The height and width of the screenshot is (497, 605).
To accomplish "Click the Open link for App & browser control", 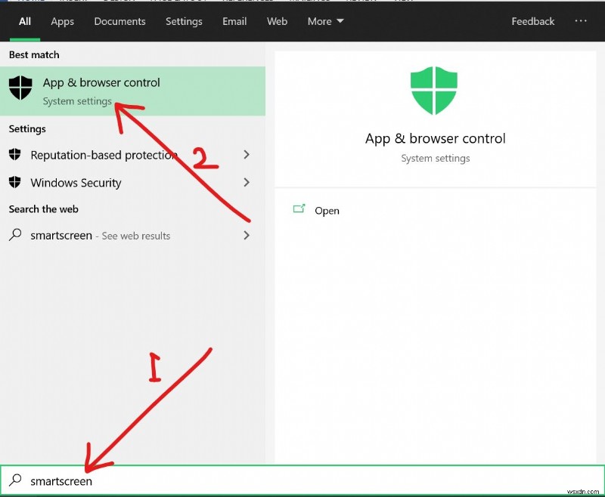I will click(327, 211).
